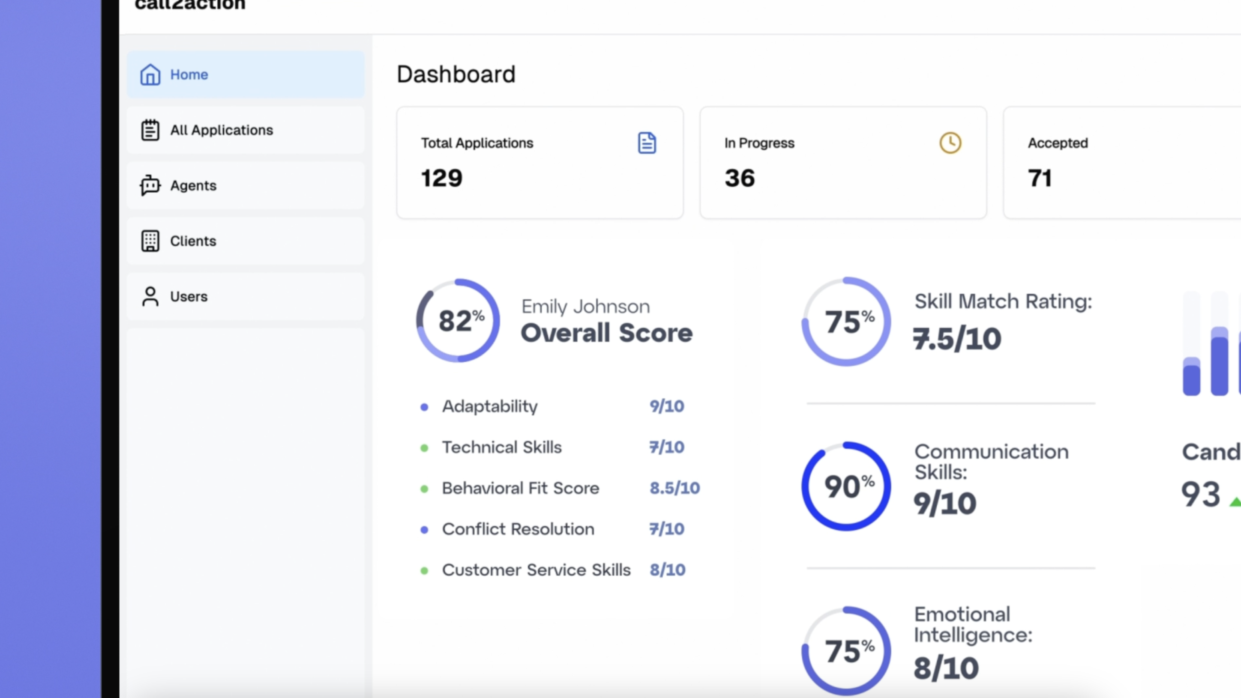Click the Total Applications document icon
1241x698 pixels.
tap(647, 143)
